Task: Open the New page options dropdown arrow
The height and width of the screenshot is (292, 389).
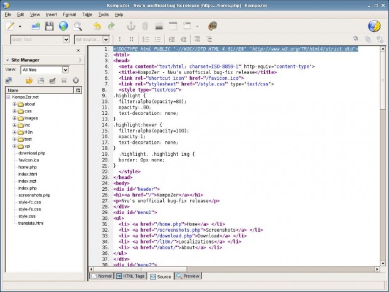Action: click(x=20, y=26)
